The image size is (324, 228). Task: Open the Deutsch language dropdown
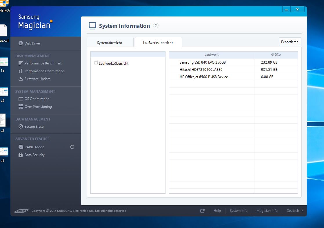pyautogui.click(x=295, y=211)
